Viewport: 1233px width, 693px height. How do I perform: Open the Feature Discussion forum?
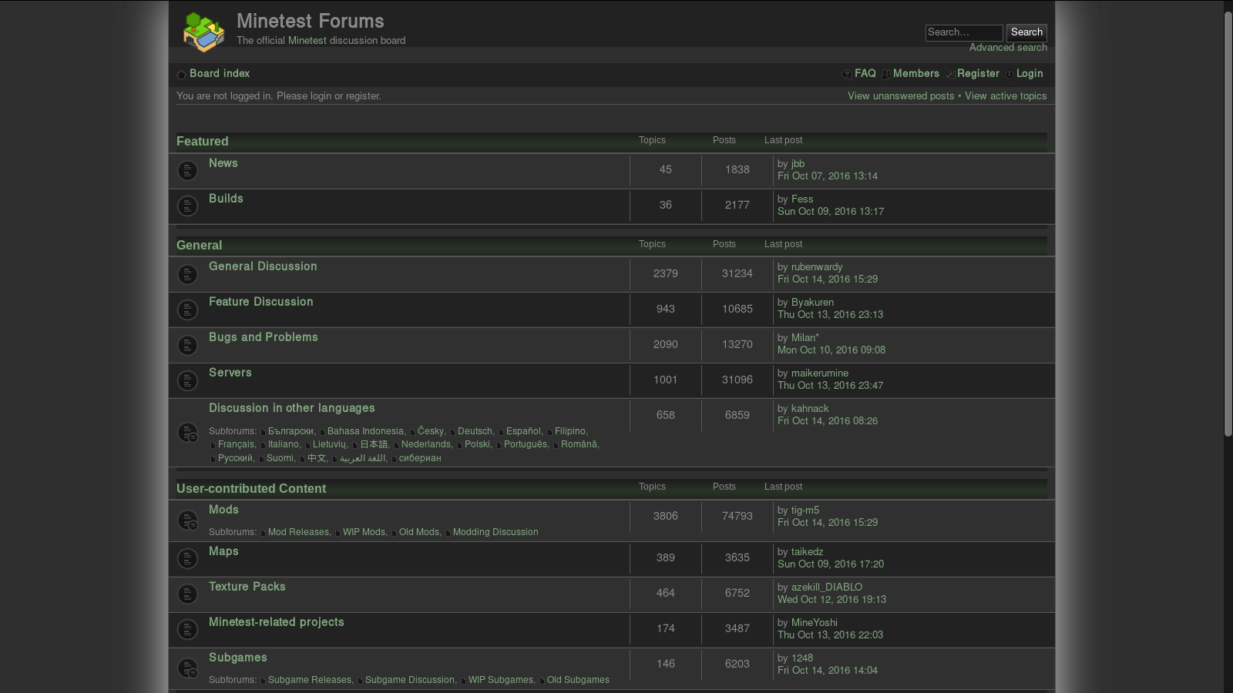(261, 302)
